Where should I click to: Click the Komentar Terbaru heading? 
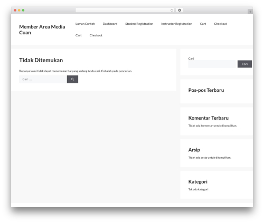coord(209,118)
